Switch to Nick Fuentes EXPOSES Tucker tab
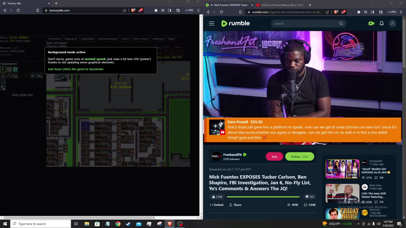The width and height of the screenshot is (406, 228). pos(229,5)
